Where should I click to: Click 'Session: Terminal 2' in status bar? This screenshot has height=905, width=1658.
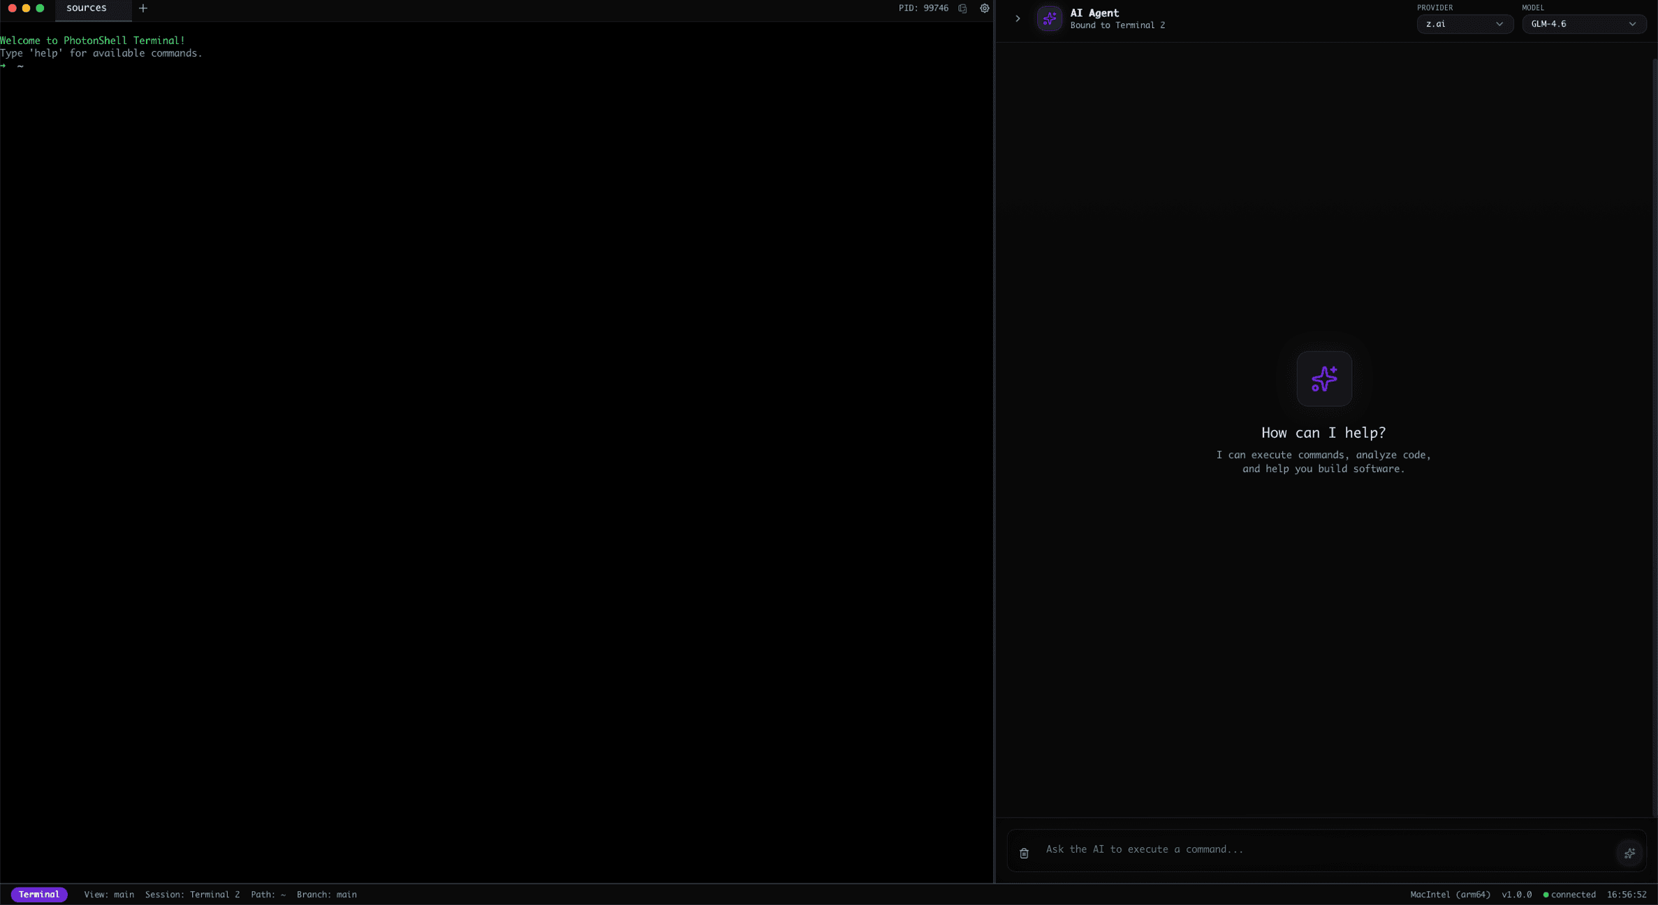tap(191, 894)
